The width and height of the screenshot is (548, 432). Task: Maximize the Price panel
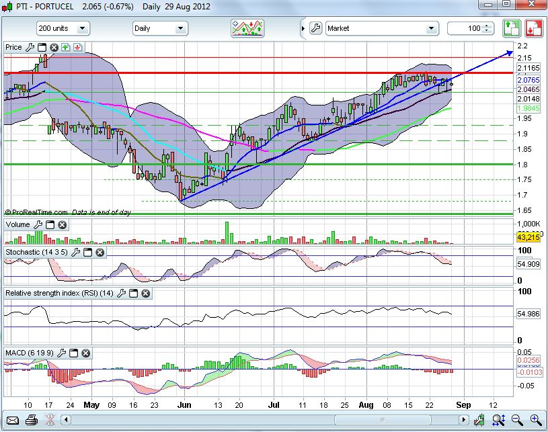(42, 47)
